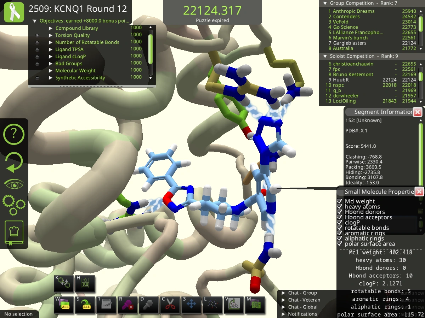
Task: Expand the Compound Library objective
Action: pyautogui.click(x=51, y=28)
